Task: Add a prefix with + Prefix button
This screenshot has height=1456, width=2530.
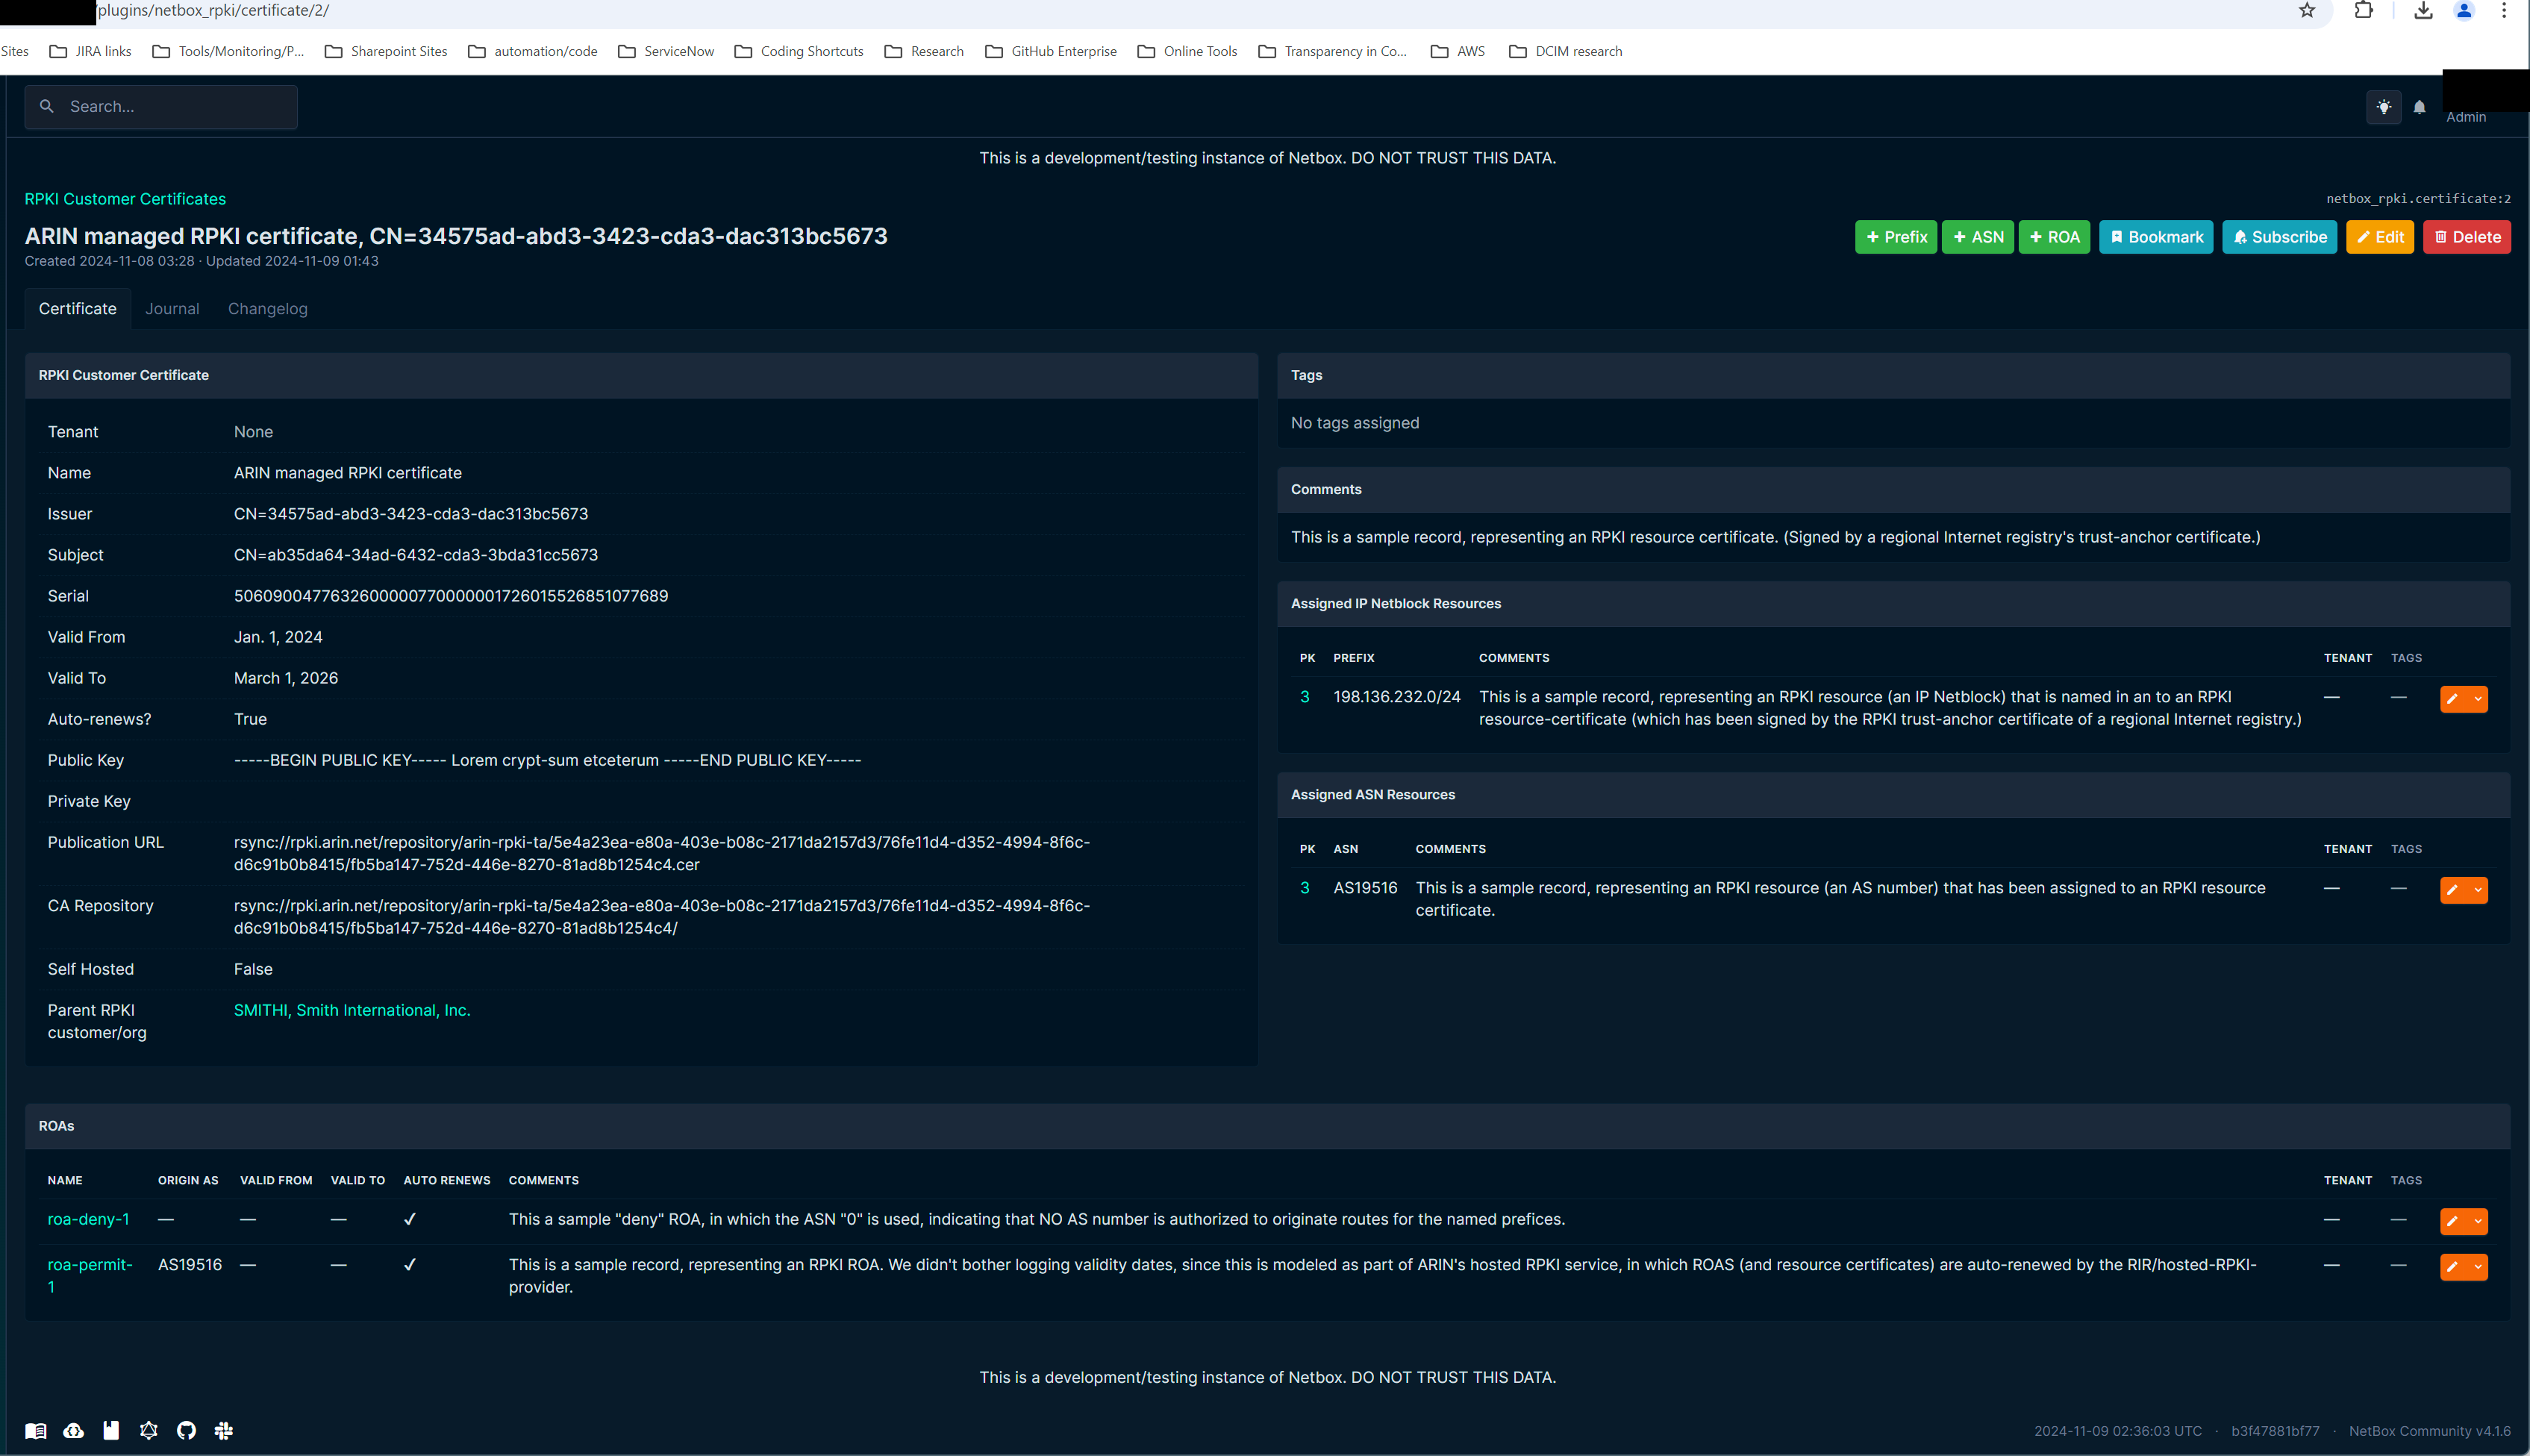Action: click(x=1896, y=237)
